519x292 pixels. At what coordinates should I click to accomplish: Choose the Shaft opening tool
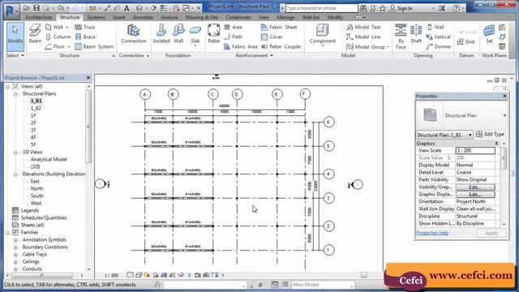click(416, 34)
